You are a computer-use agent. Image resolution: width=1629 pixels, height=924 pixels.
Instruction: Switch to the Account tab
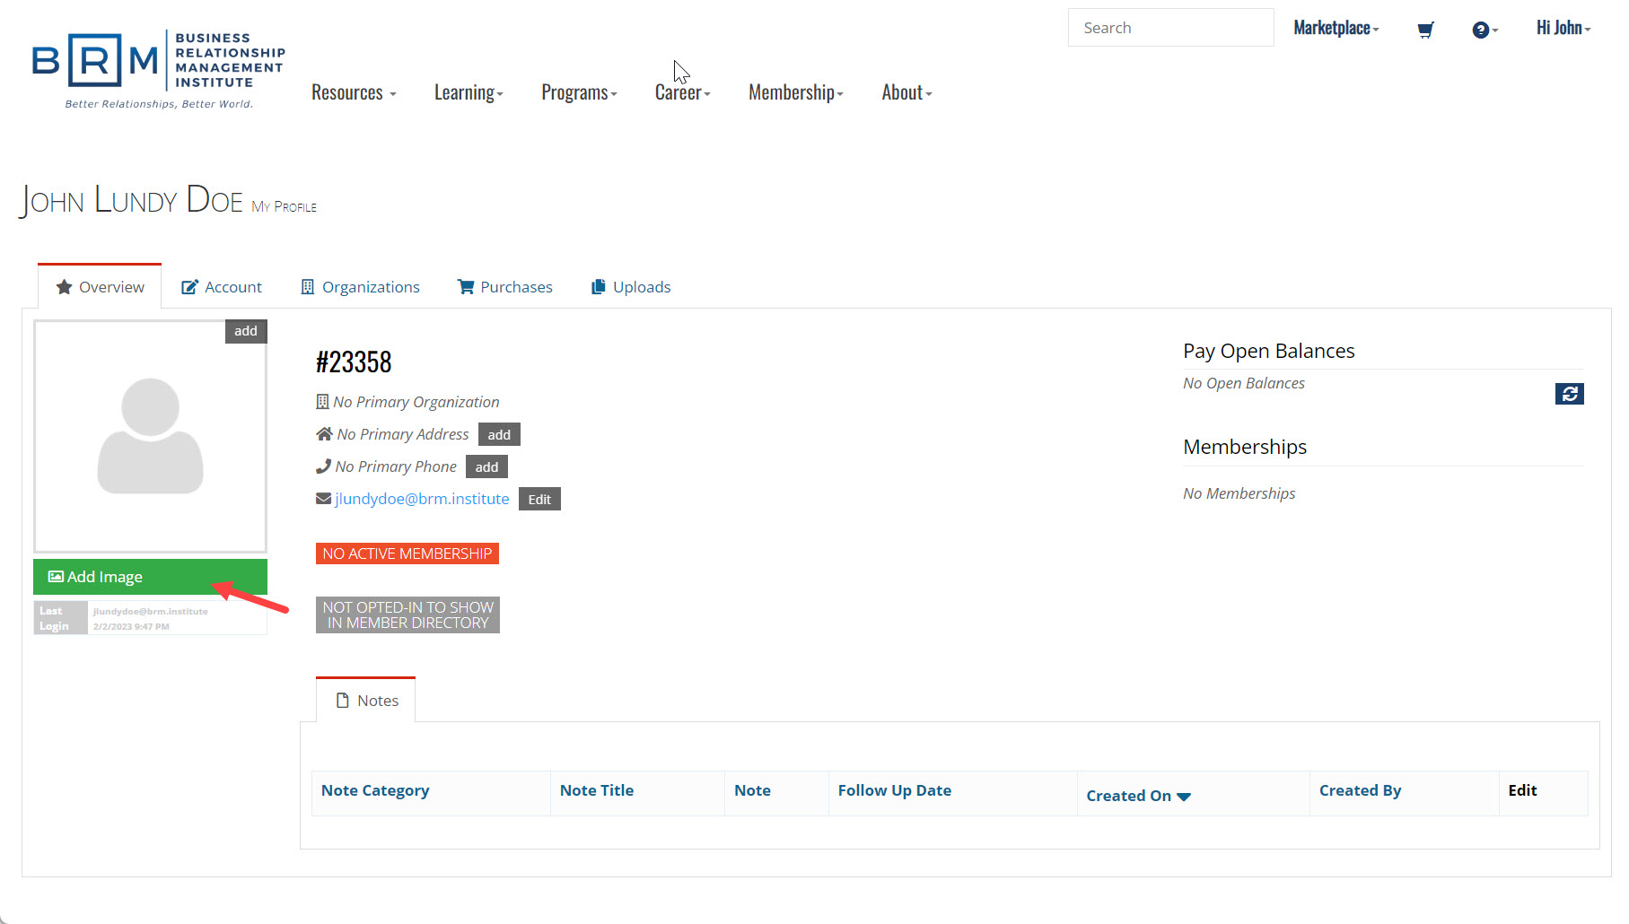coord(222,287)
